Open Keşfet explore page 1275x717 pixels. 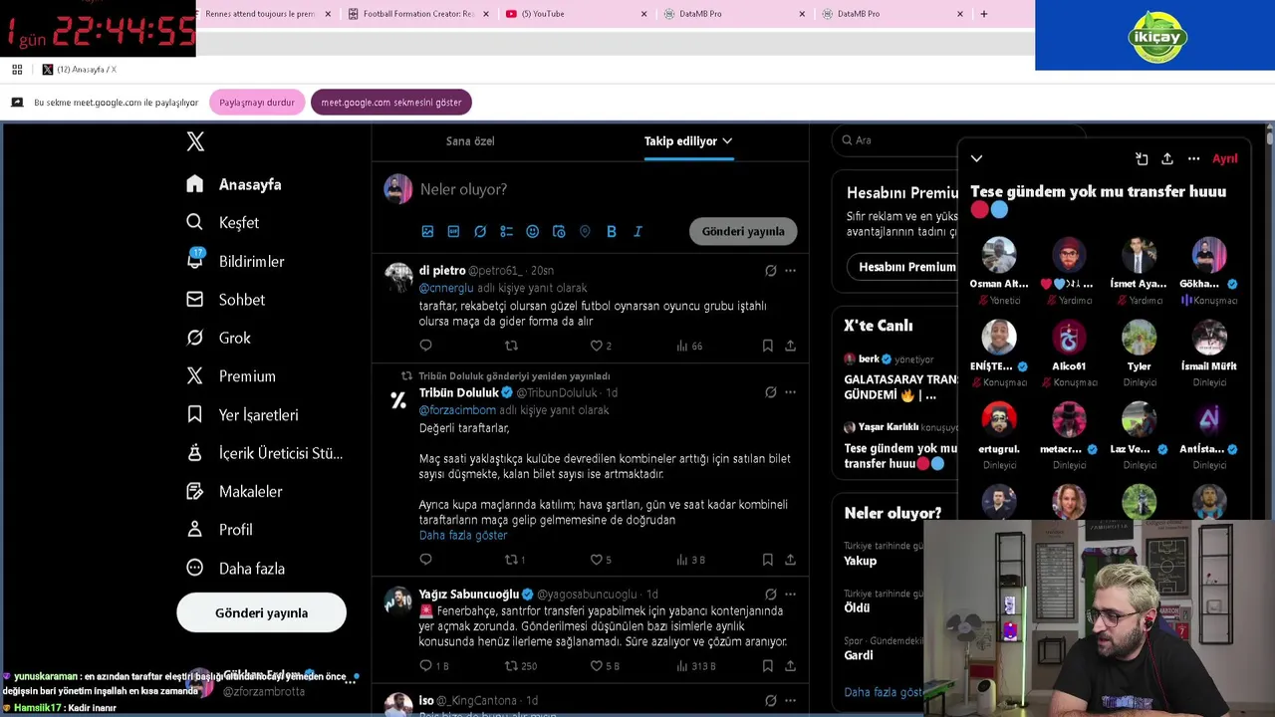coord(222,222)
